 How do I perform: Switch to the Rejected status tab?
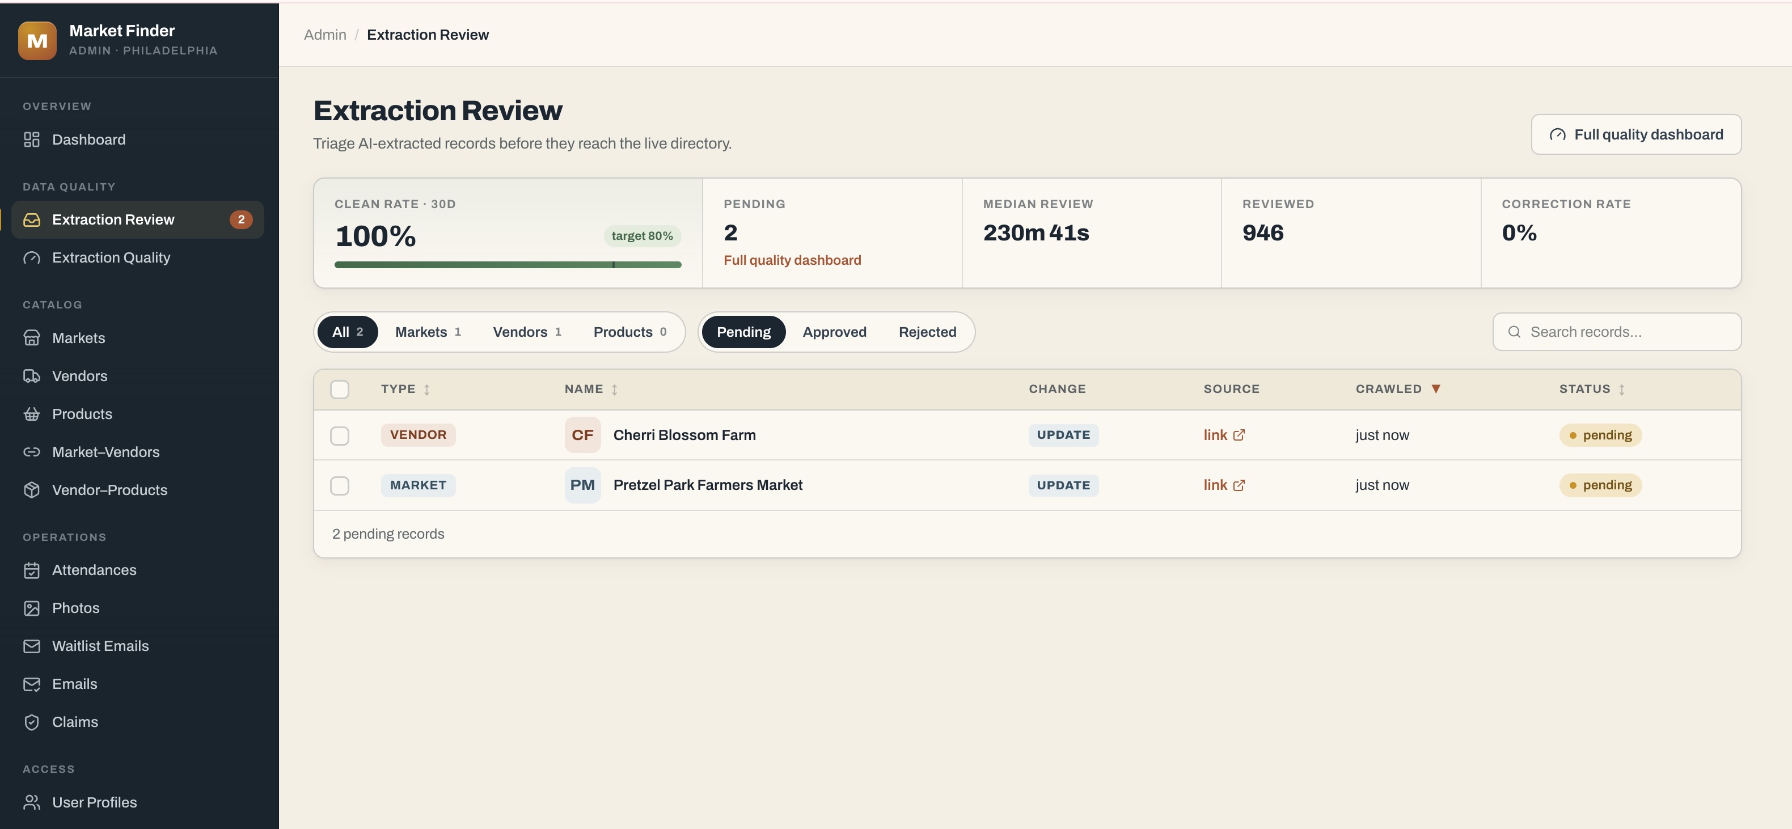[927, 332]
